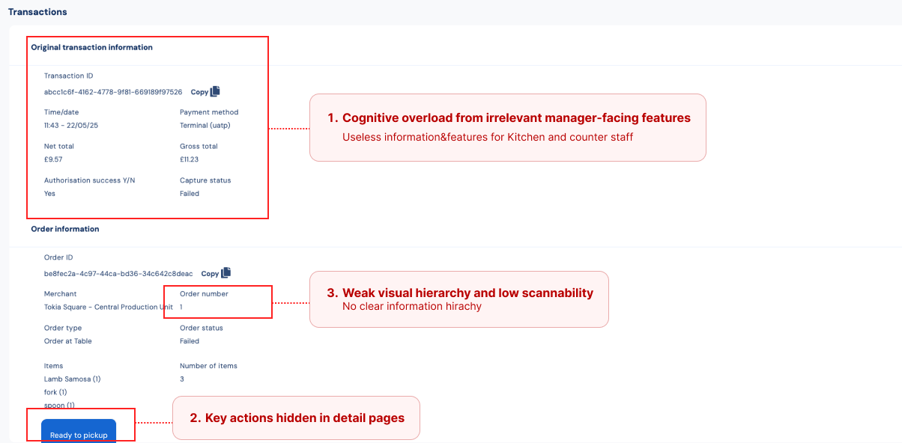Click the Gross total amount £11.23
This screenshot has height=443, width=902.
[190, 159]
